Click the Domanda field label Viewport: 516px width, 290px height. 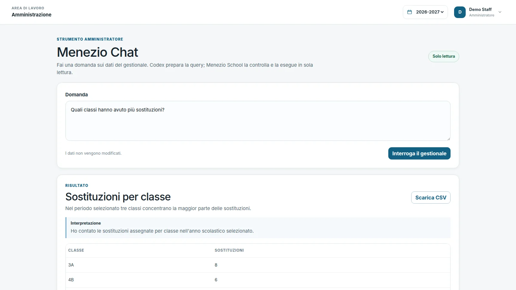76,95
